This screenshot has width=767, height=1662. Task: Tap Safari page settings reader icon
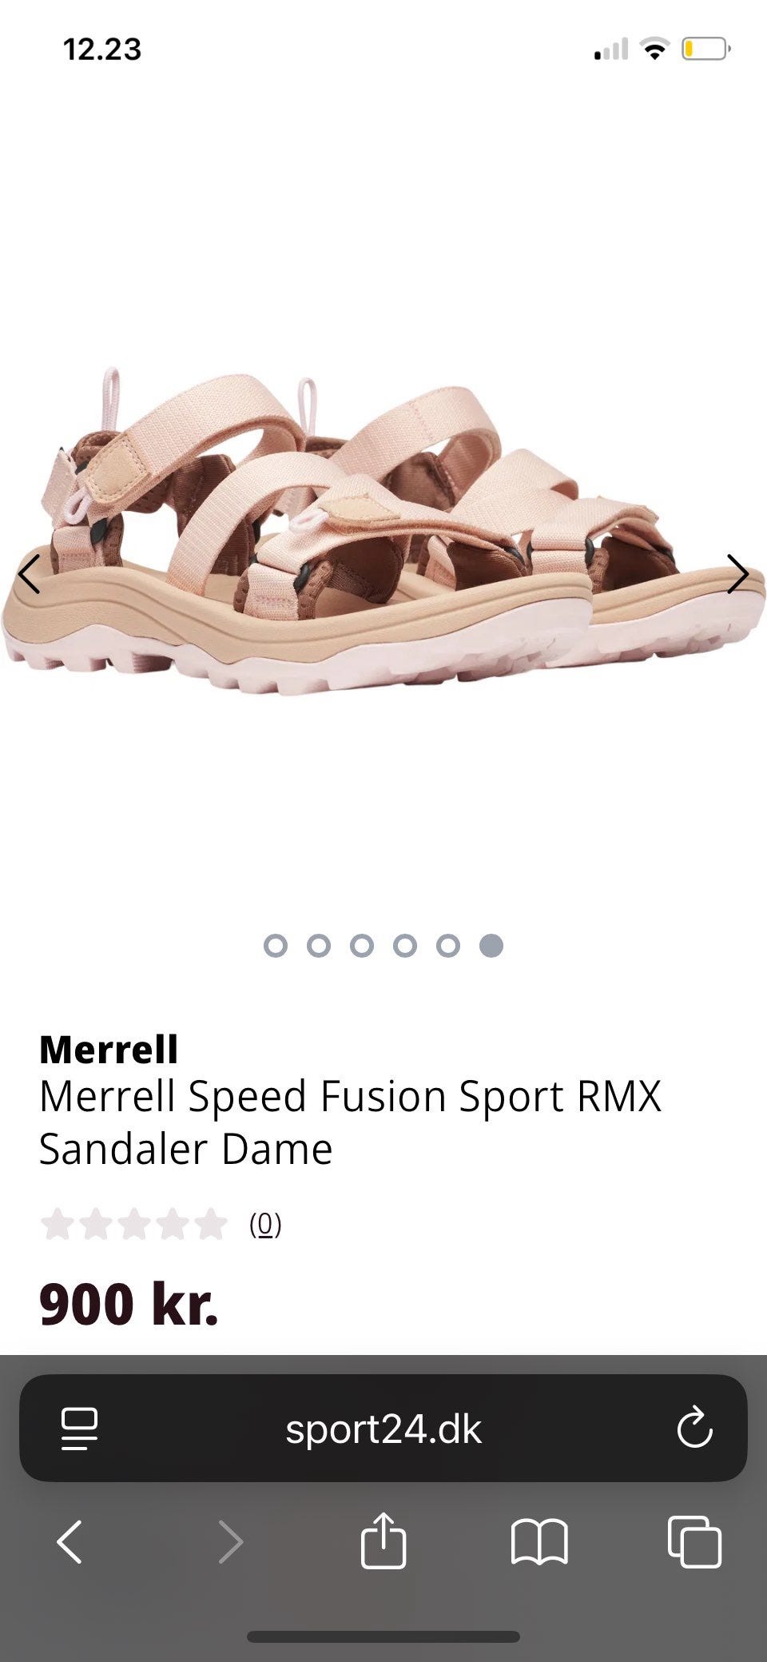[79, 1429]
